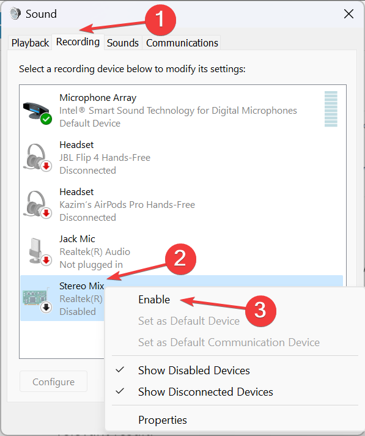
Task: Switch to the Playback tab
Action: (30, 43)
